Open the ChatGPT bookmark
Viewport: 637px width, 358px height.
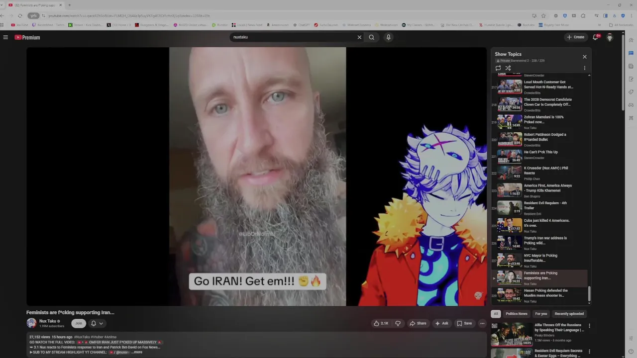pos(301,25)
